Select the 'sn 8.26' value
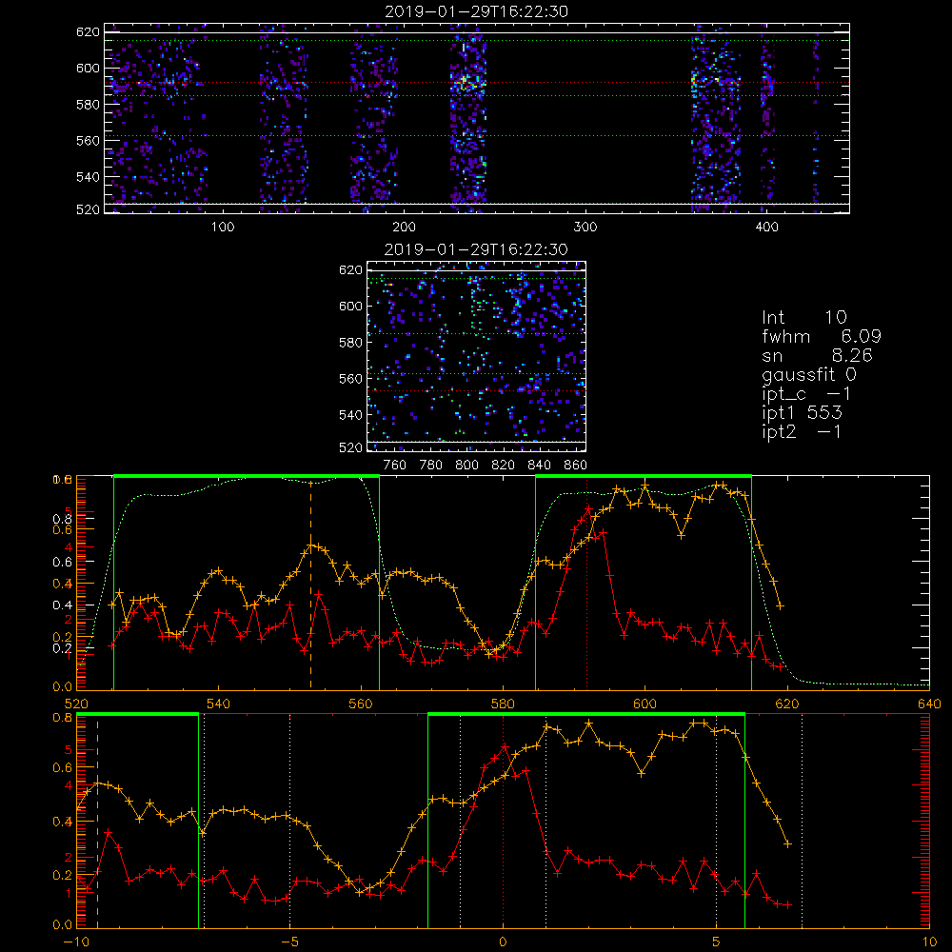 [817, 355]
